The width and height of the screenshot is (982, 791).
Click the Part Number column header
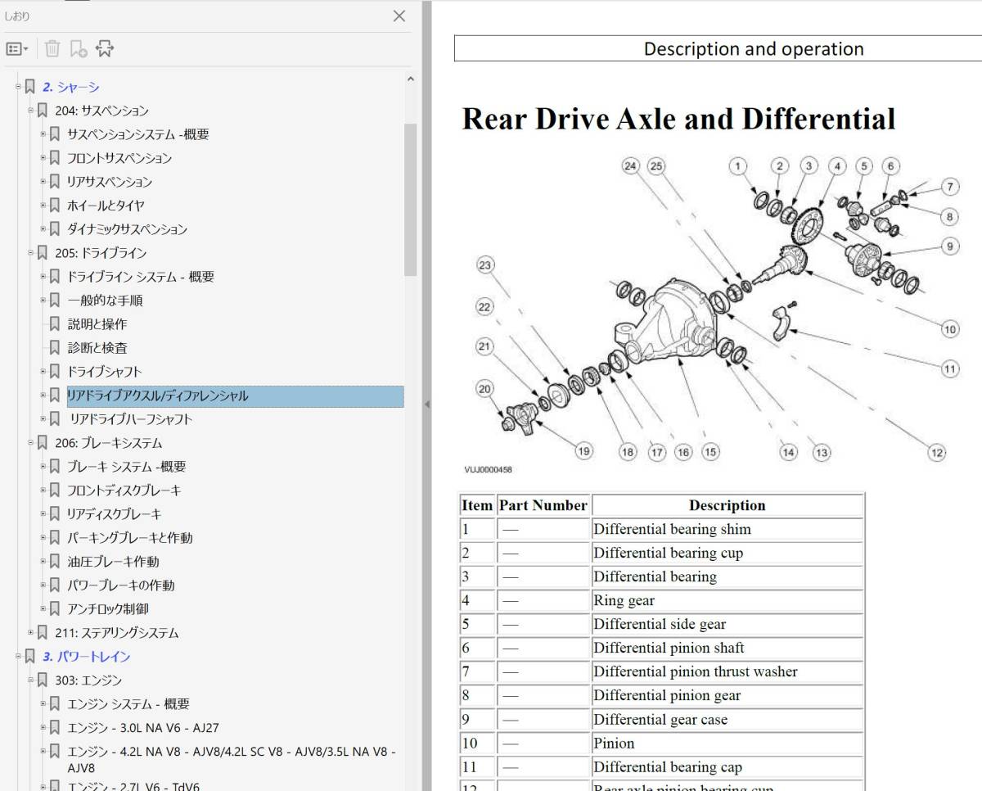[x=543, y=505]
